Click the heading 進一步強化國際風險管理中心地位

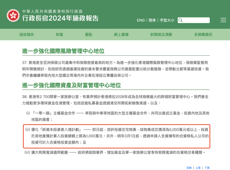tap(63, 51)
